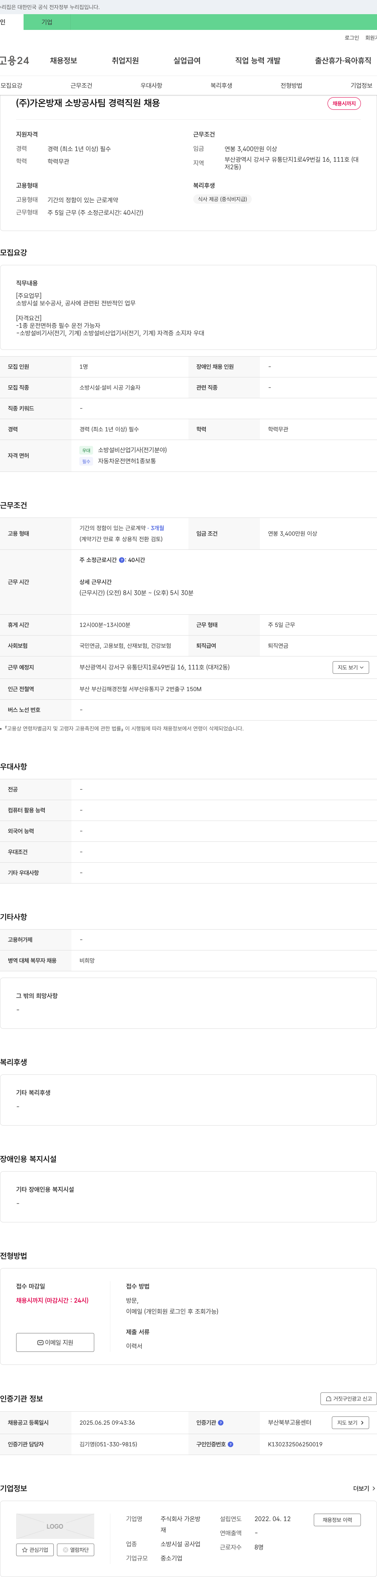Open 지도 보기 for 부산북부고용센터
The image size is (377, 1577).
(350, 1423)
